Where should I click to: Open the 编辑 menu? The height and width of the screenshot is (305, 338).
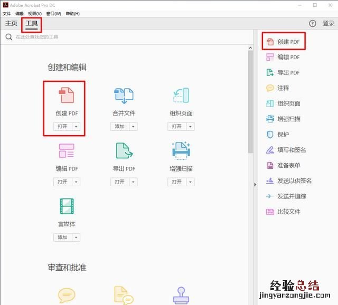click(20, 14)
